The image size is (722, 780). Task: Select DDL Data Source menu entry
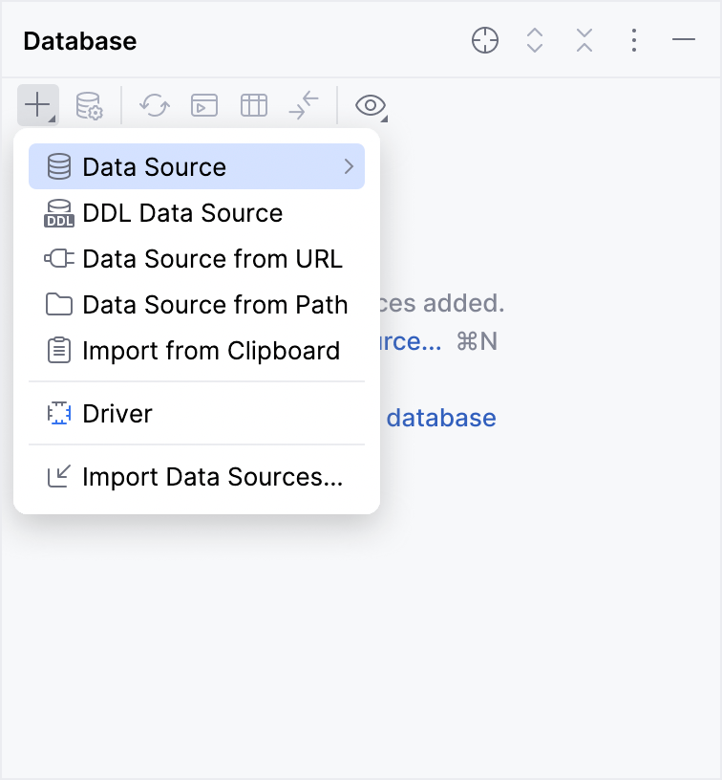(182, 213)
